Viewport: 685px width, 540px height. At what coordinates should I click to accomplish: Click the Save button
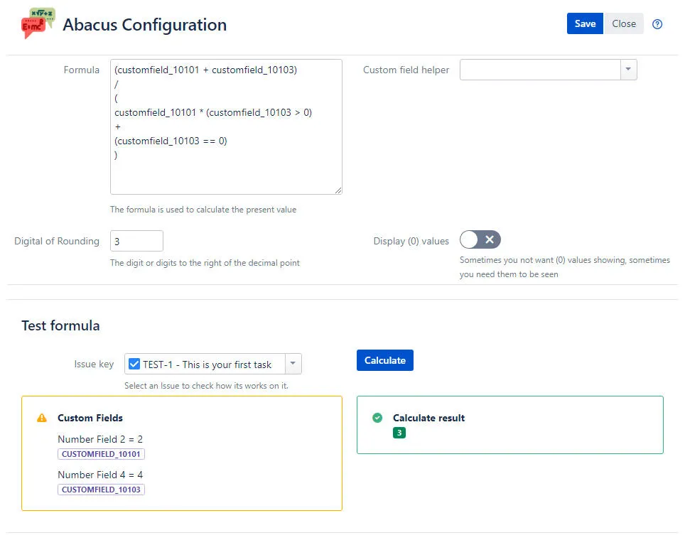585,23
